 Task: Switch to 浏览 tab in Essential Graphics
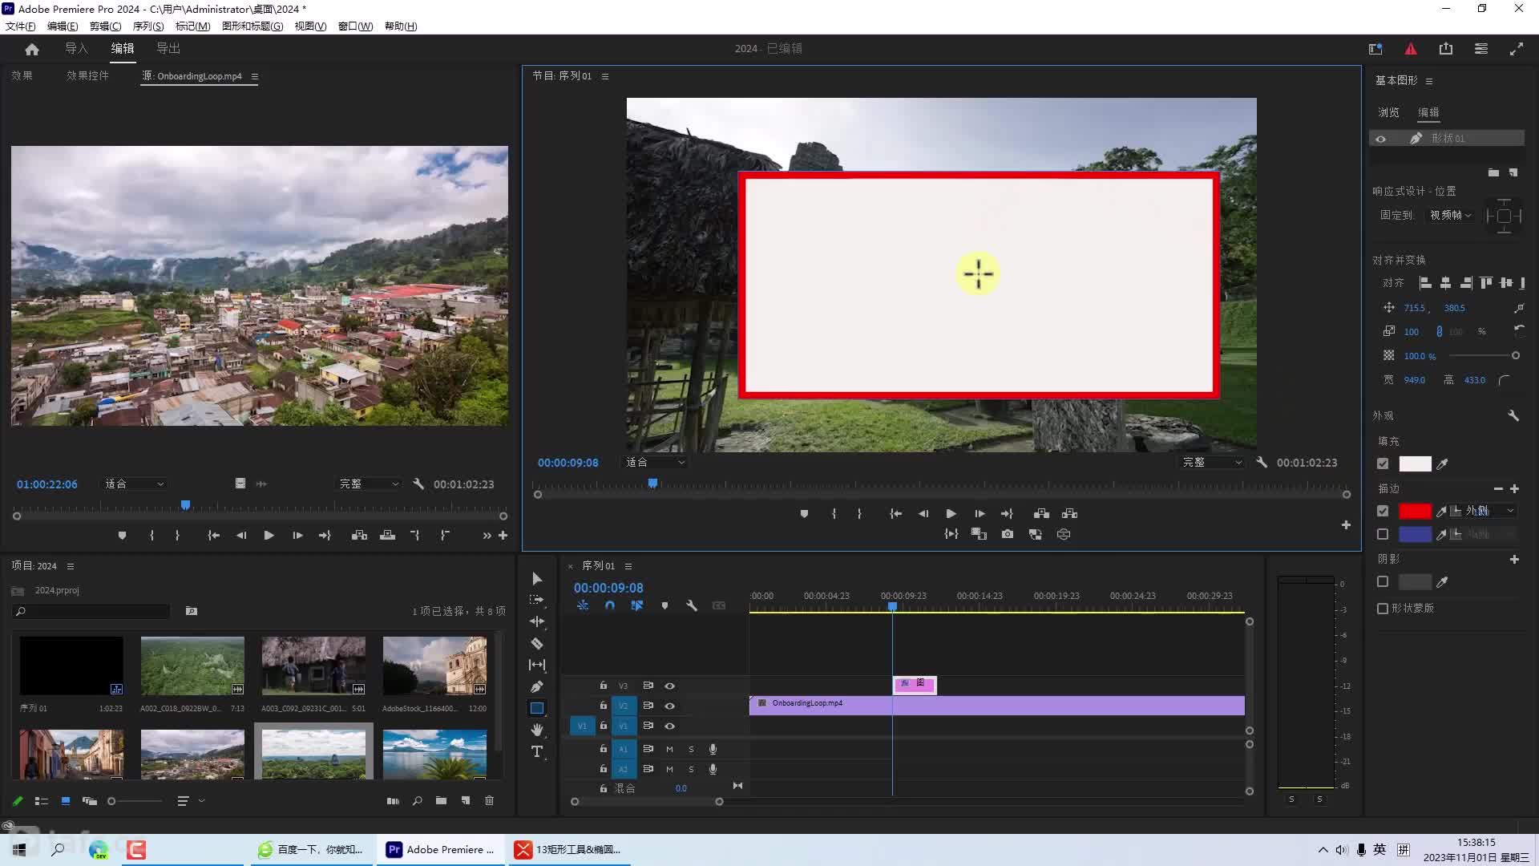(x=1389, y=113)
